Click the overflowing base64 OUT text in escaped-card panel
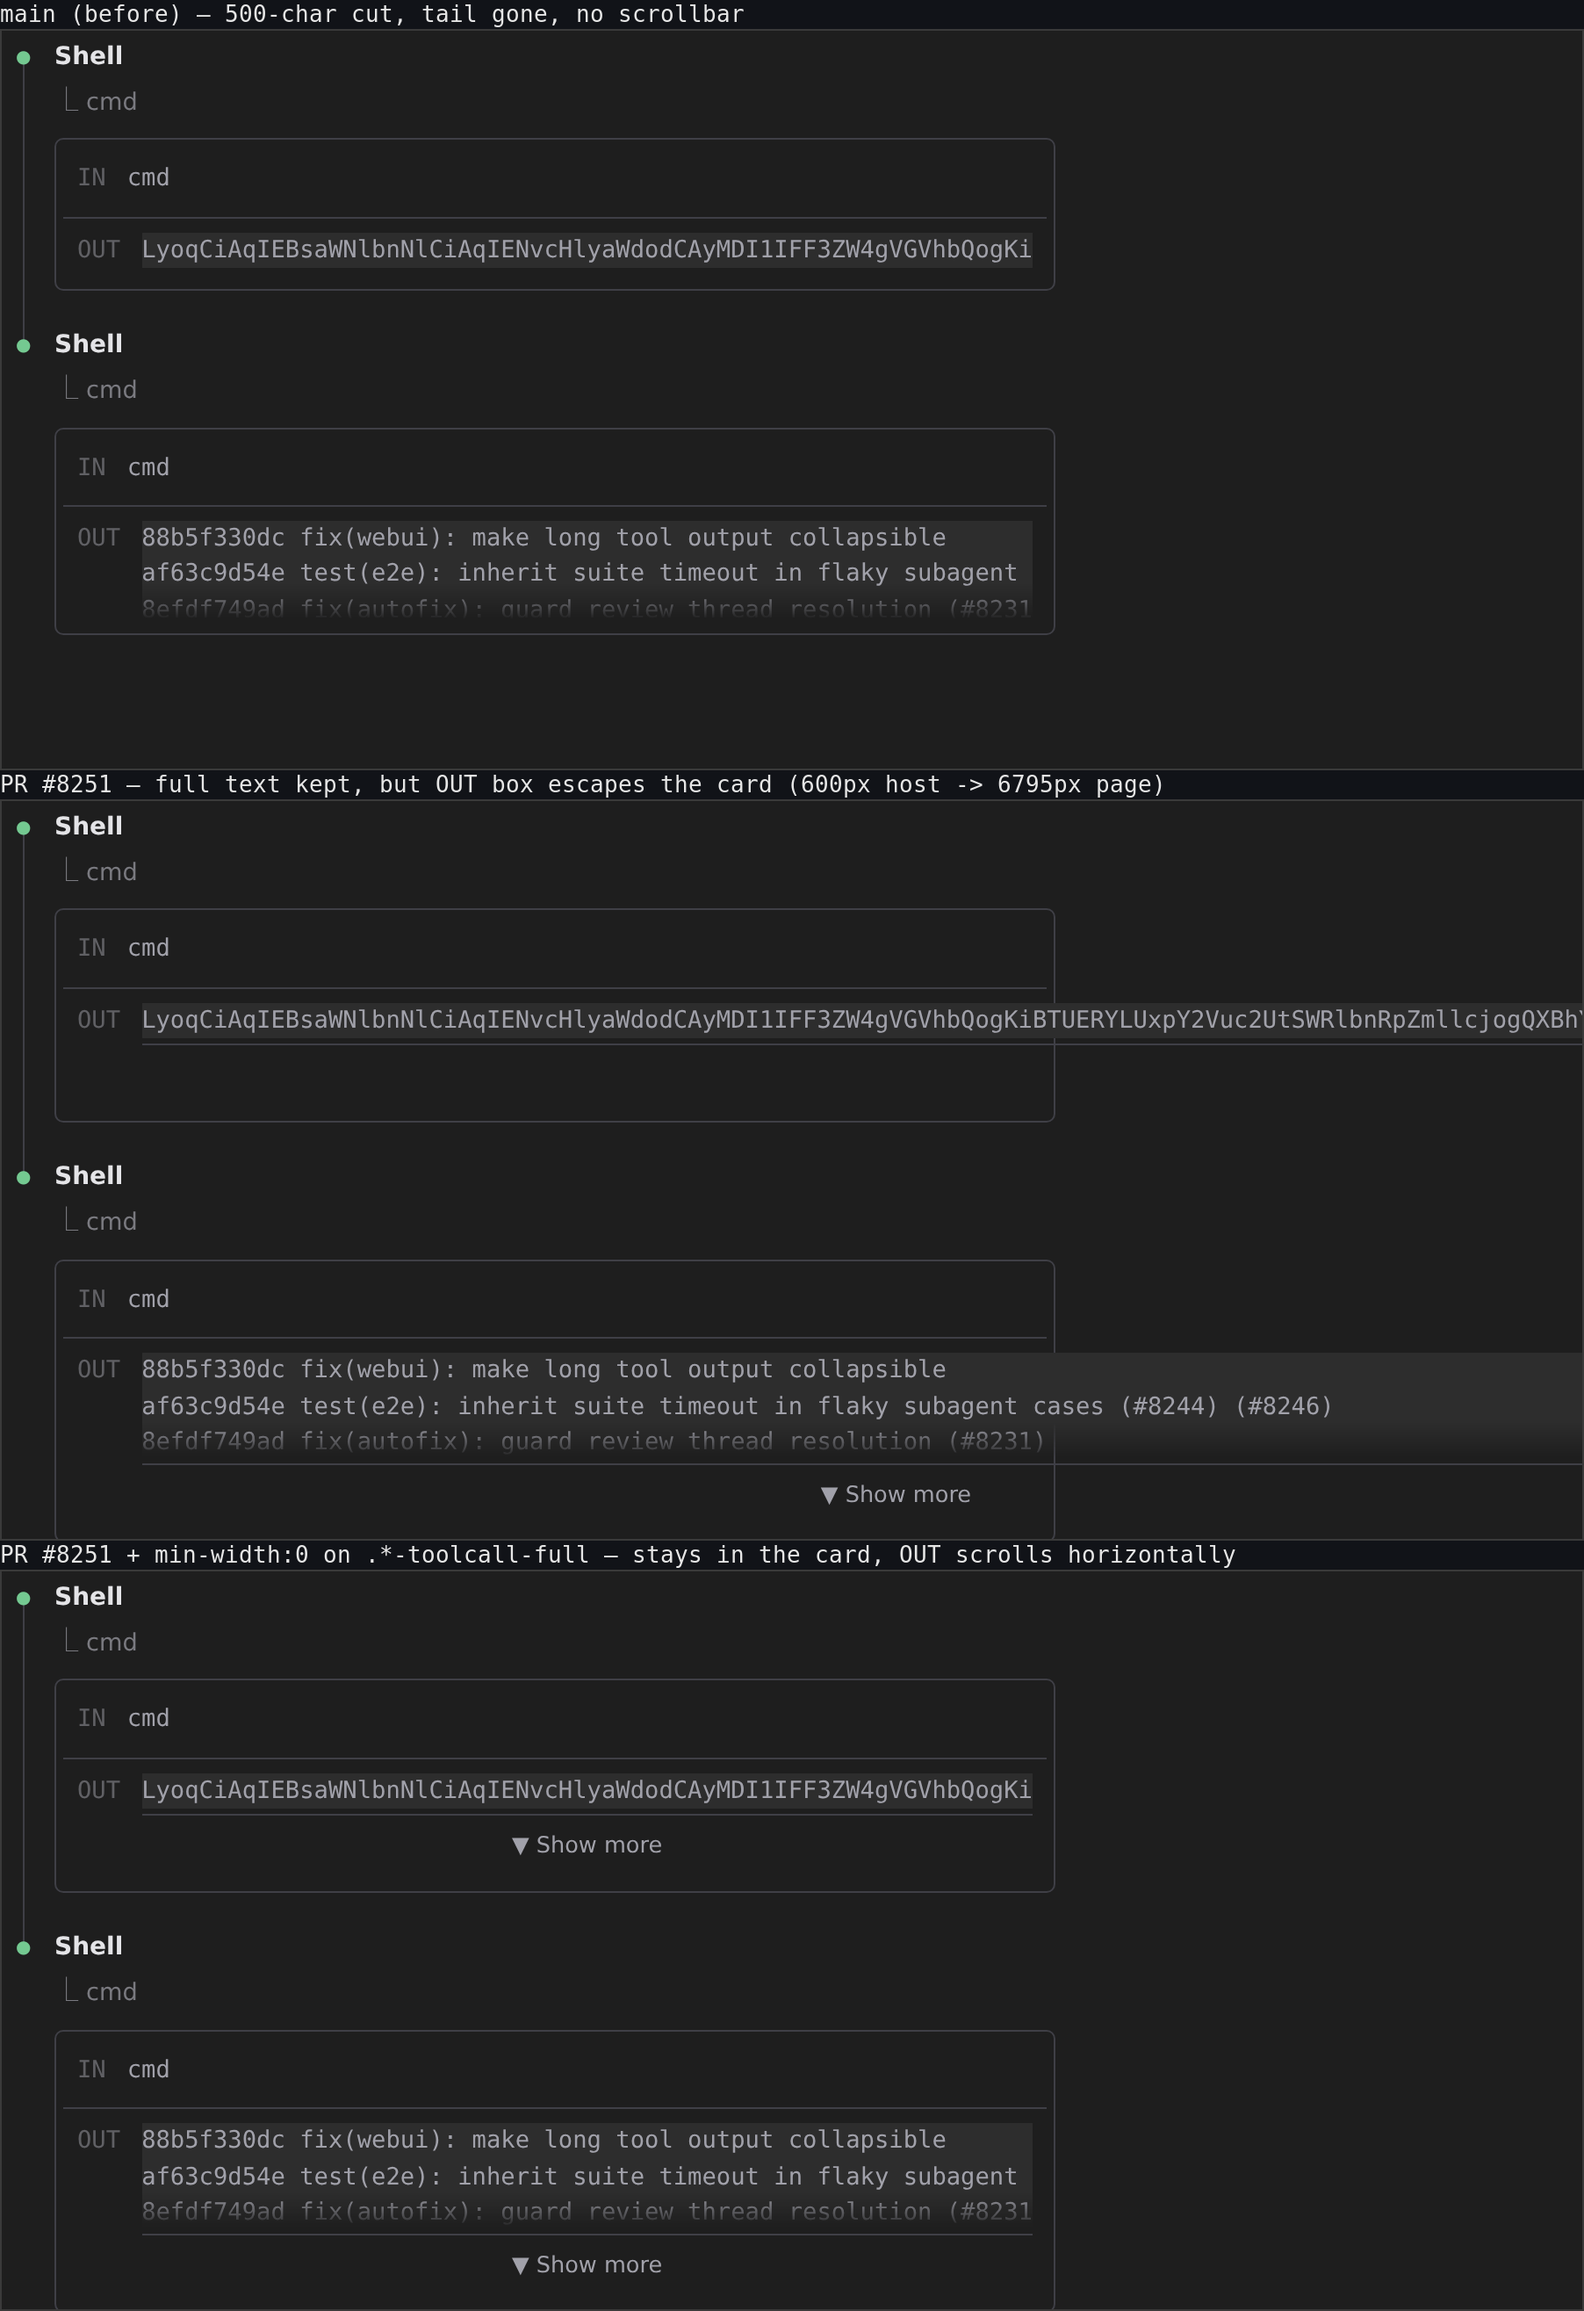1584x2311 pixels. [862, 1021]
